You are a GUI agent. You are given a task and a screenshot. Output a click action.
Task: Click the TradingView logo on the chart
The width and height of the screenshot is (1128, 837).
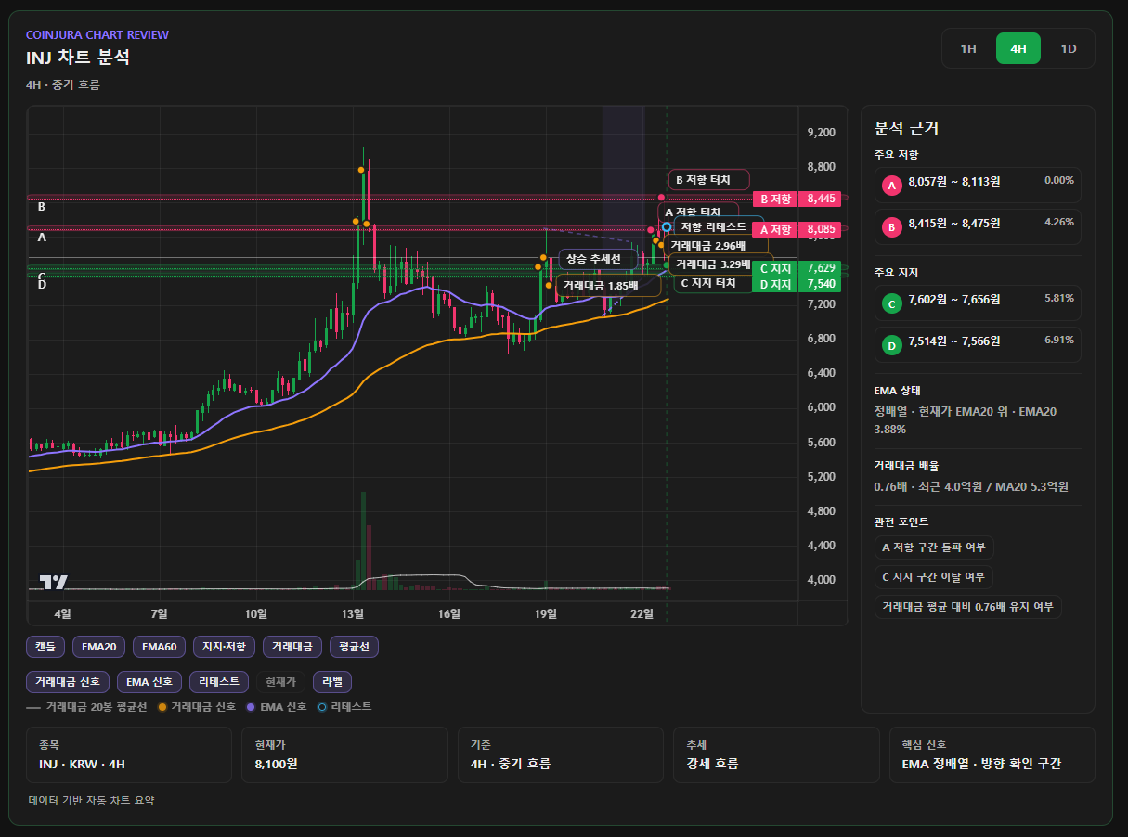click(x=53, y=582)
